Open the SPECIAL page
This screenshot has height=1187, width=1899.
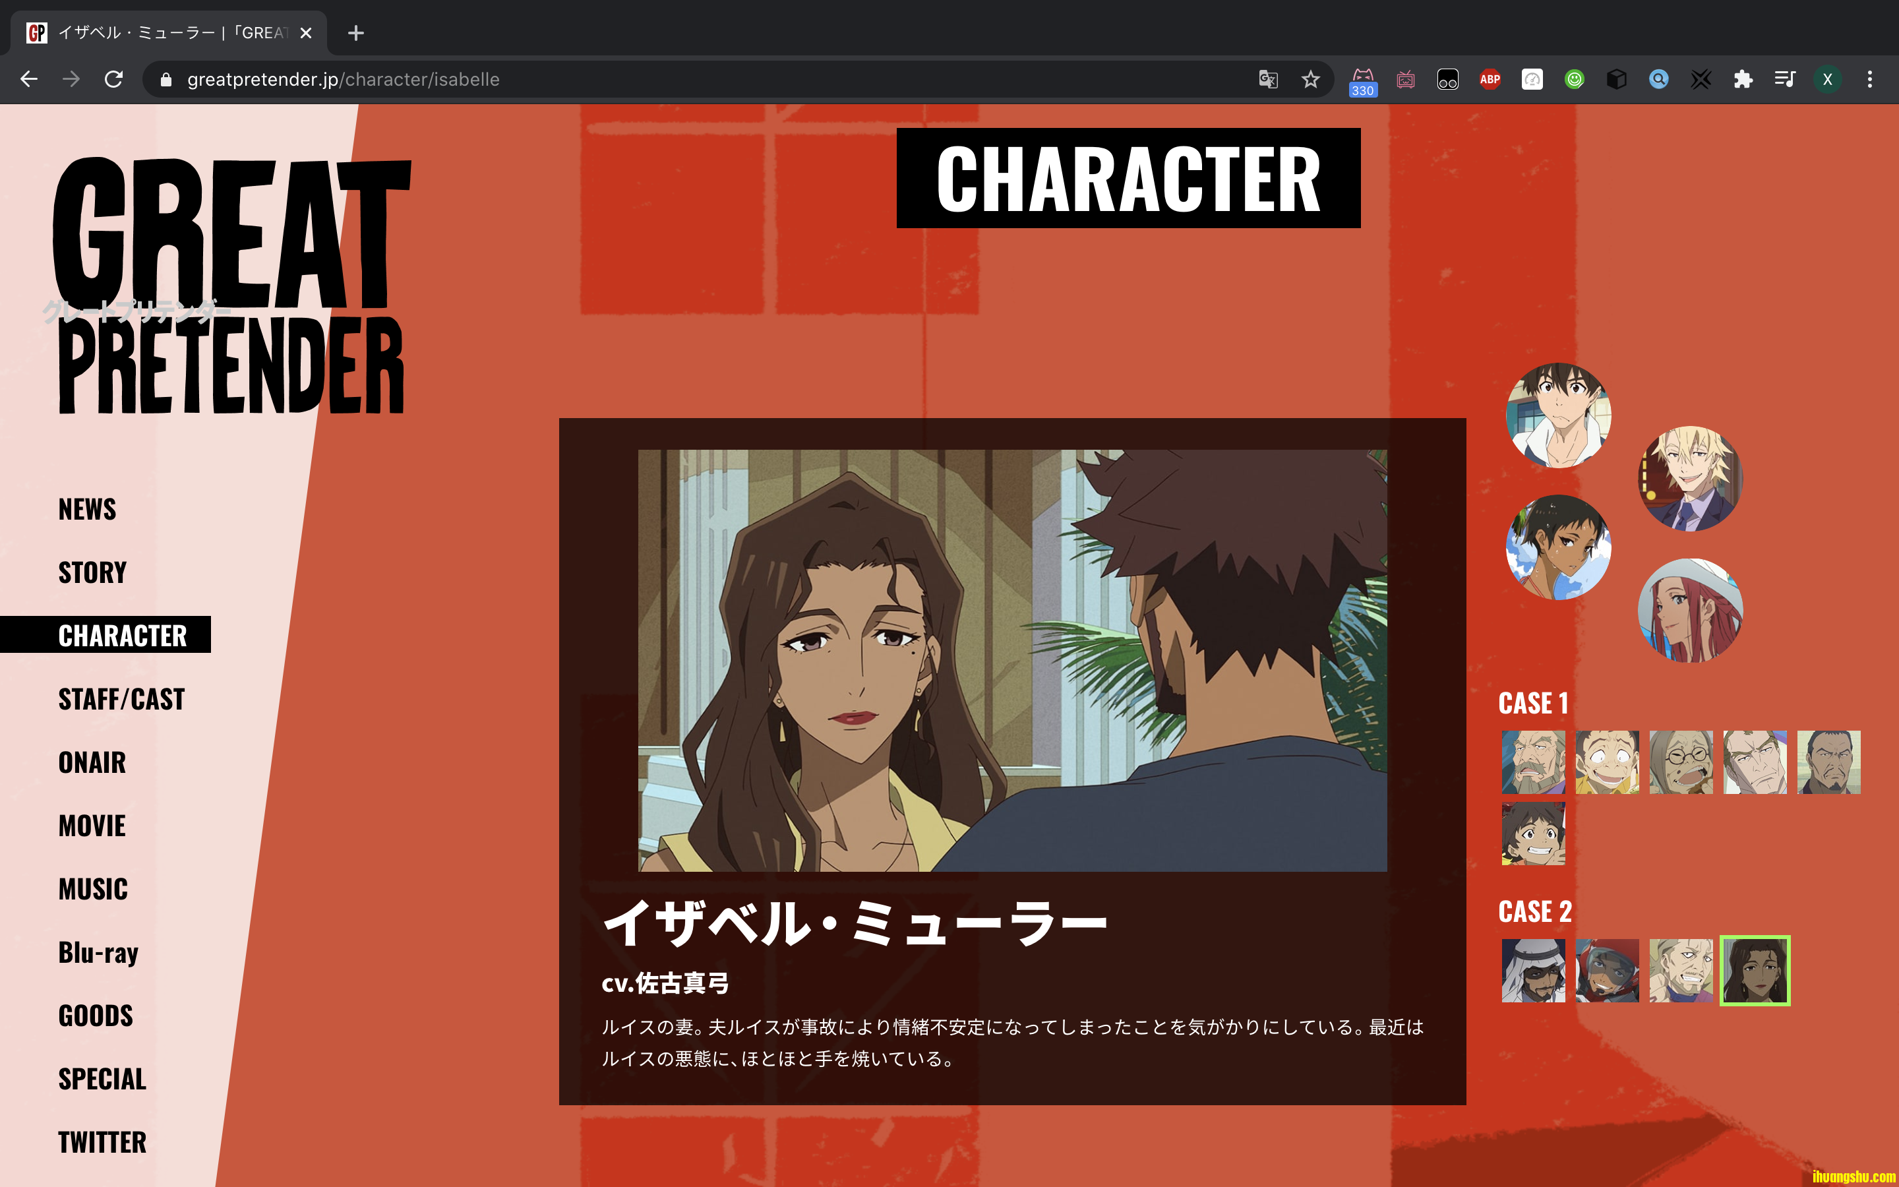pyautogui.click(x=102, y=1079)
